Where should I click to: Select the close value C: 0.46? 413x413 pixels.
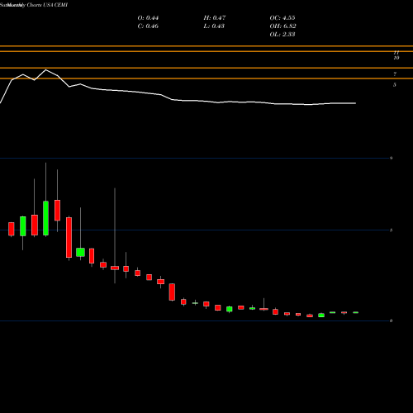[148, 26]
